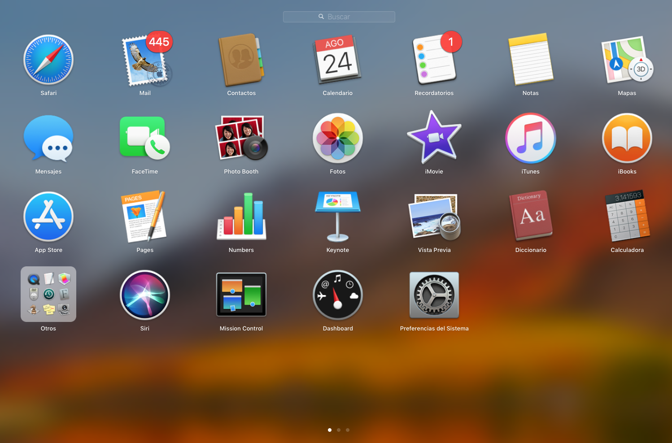Open Mission Control
The width and height of the screenshot is (672, 443).
(241, 295)
